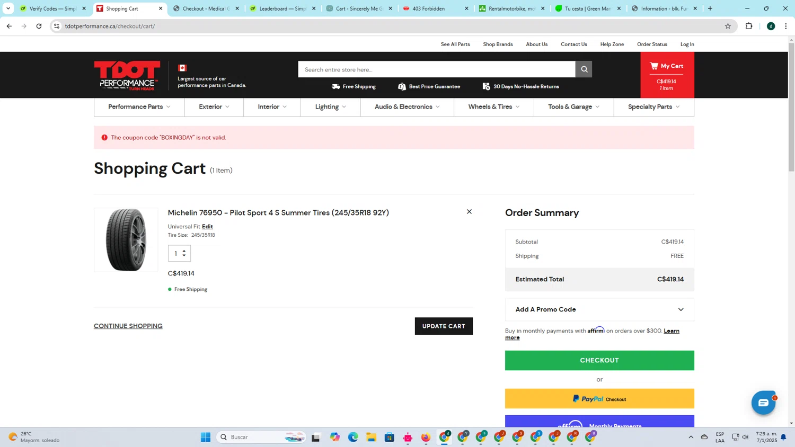Switch to 403 Forbidden tab
The height and width of the screenshot is (447, 795).
tap(435, 8)
